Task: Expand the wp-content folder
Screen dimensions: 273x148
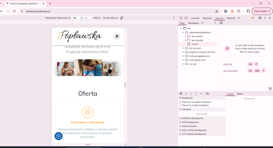Action: coord(185,36)
